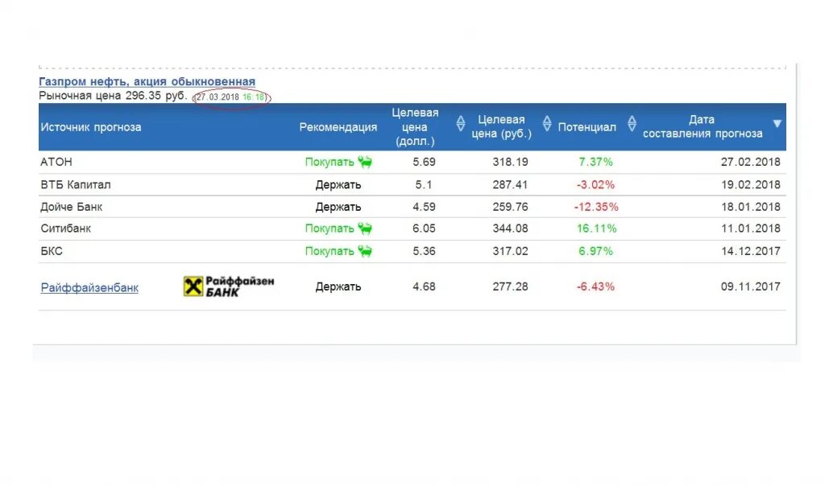Click the Рыночная цена 296.35 руб. text
825x486 pixels.
(x=113, y=96)
